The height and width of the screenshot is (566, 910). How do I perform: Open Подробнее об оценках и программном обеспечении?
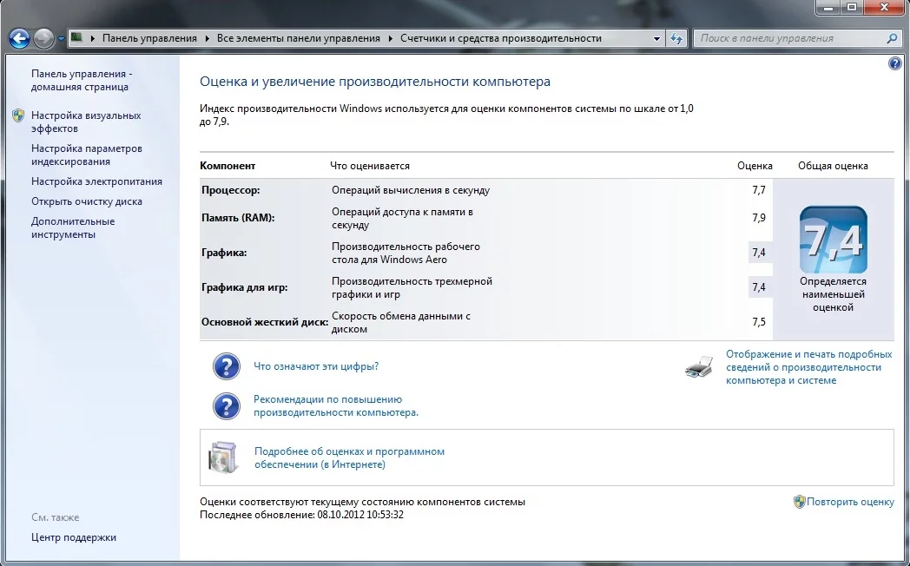[x=349, y=457]
